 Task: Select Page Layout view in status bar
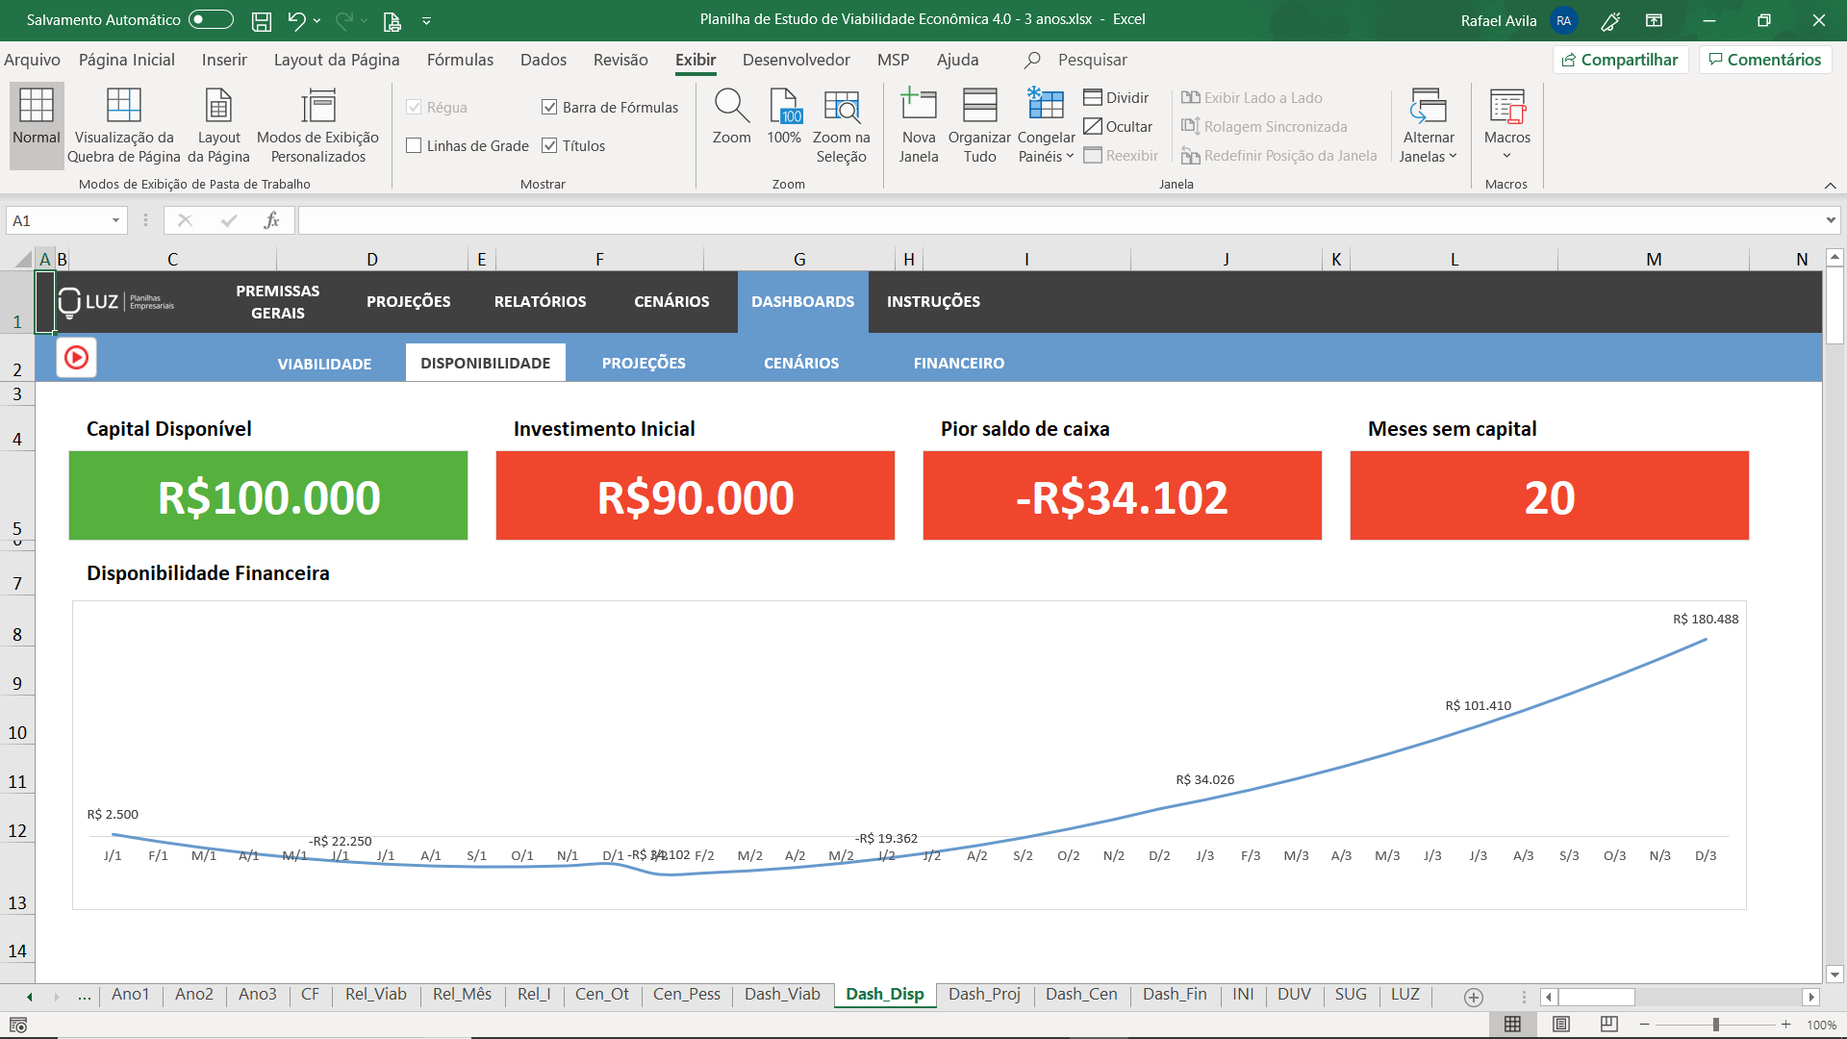1561,1025
